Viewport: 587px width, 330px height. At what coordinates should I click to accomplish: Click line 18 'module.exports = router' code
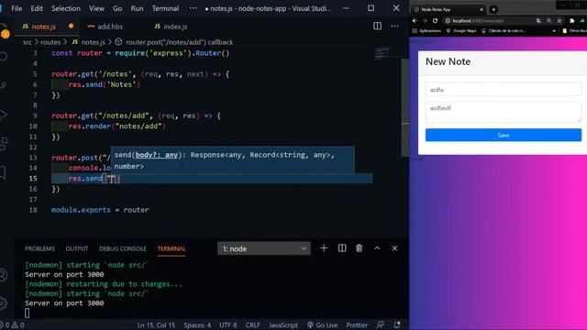coord(100,210)
